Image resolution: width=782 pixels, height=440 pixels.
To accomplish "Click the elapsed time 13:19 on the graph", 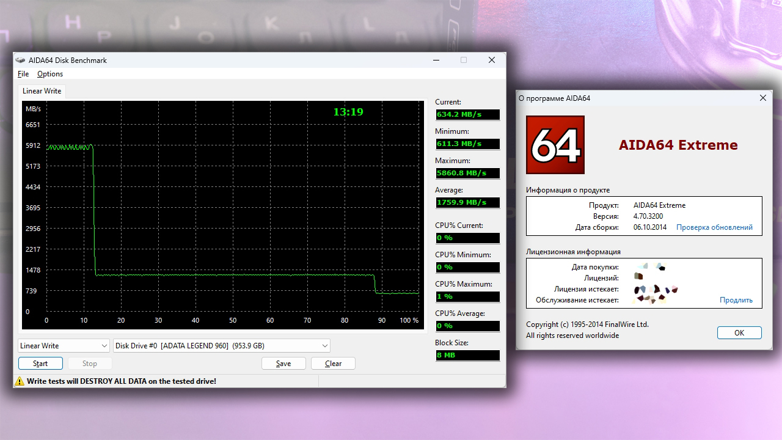I will [x=348, y=112].
